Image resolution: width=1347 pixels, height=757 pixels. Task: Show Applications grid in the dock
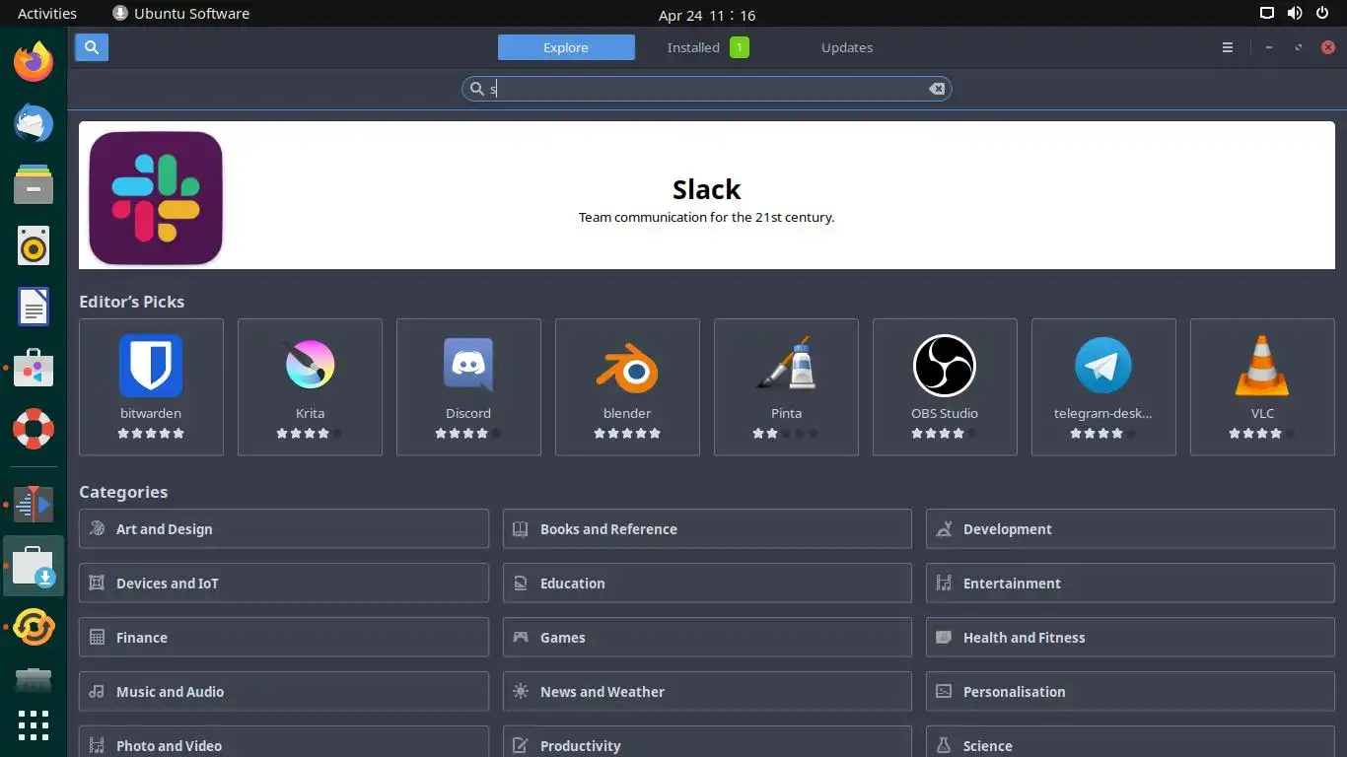pos(34,725)
